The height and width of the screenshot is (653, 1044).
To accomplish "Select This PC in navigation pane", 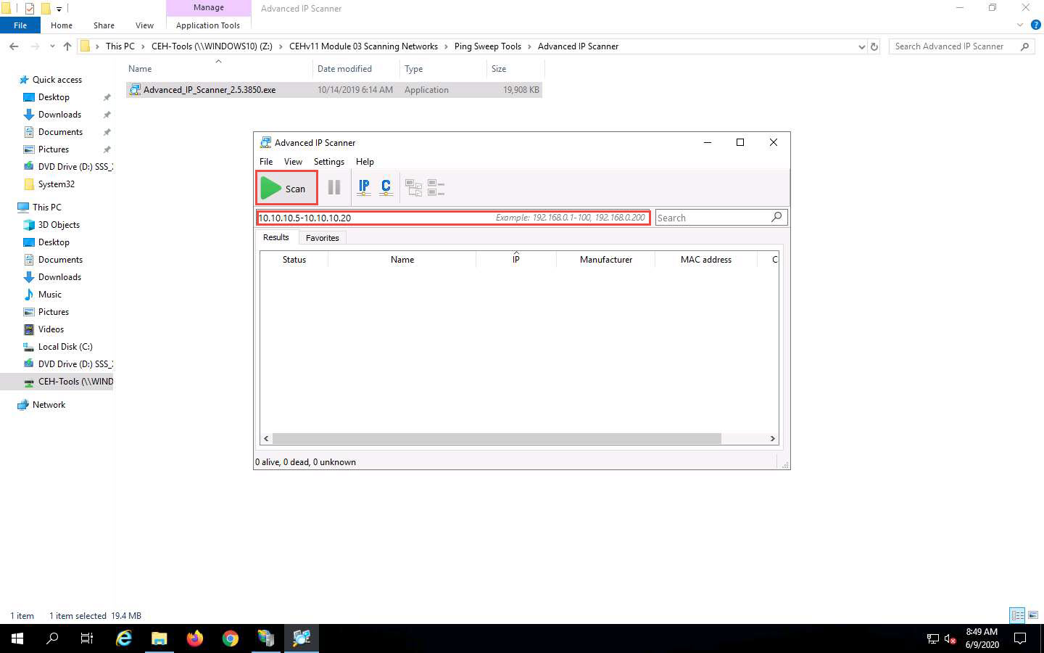I will pyautogui.click(x=46, y=208).
